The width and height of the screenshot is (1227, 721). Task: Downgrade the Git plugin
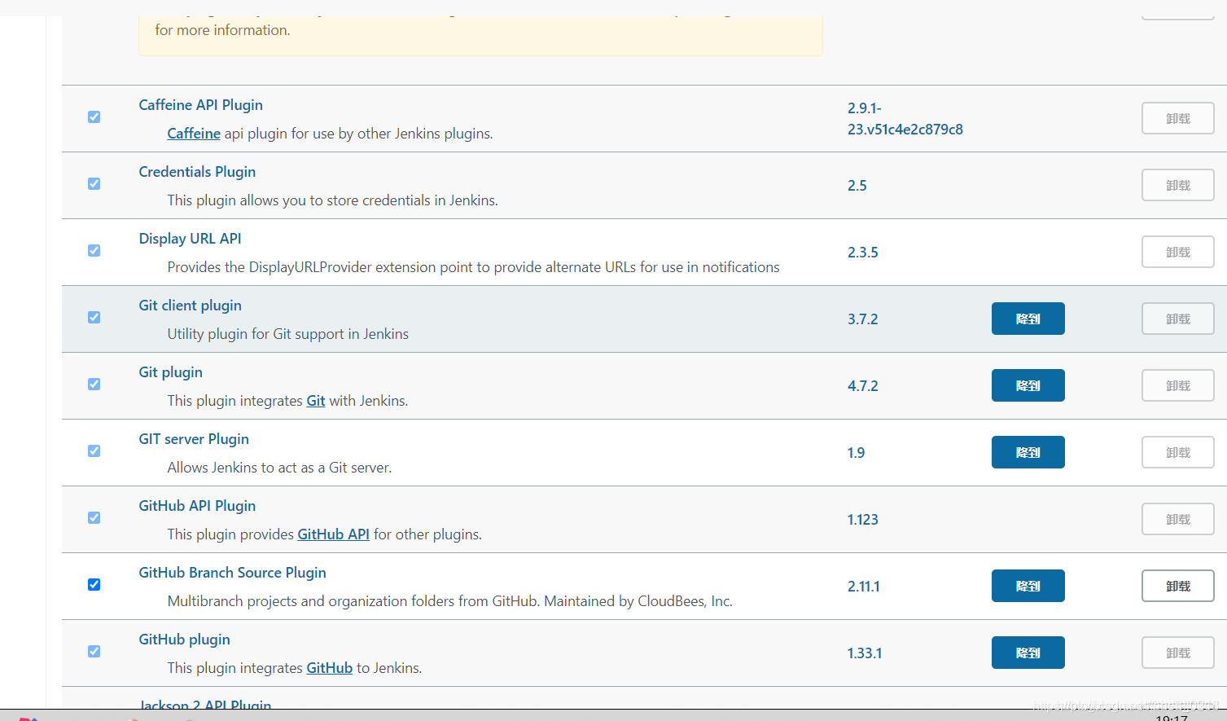tap(1028, 385)
